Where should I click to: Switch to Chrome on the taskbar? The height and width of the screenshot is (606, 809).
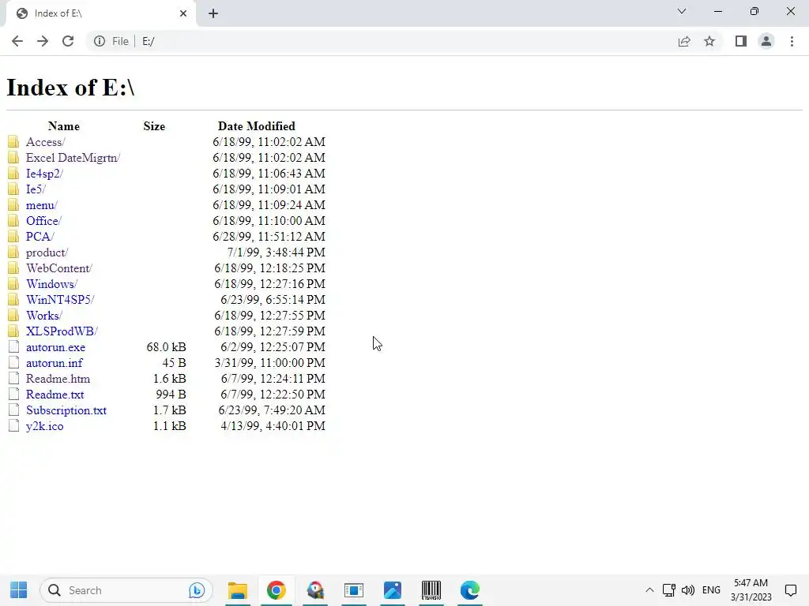click(276, 590)
